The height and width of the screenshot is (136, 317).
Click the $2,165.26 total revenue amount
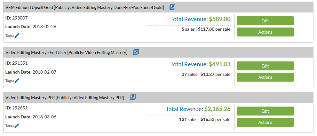point(217,109)
